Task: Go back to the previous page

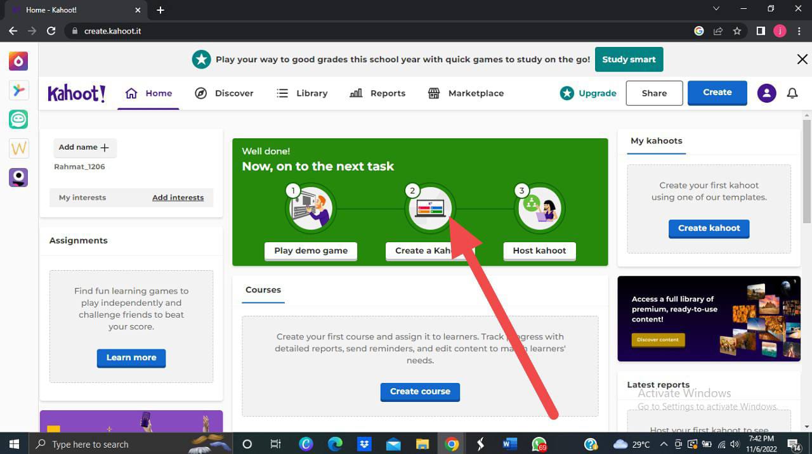Action: (13, 30)
